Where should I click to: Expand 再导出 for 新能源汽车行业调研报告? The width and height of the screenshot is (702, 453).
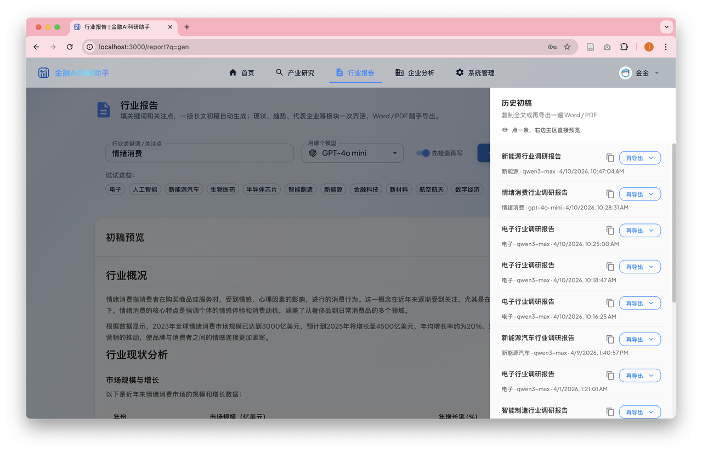640,340
